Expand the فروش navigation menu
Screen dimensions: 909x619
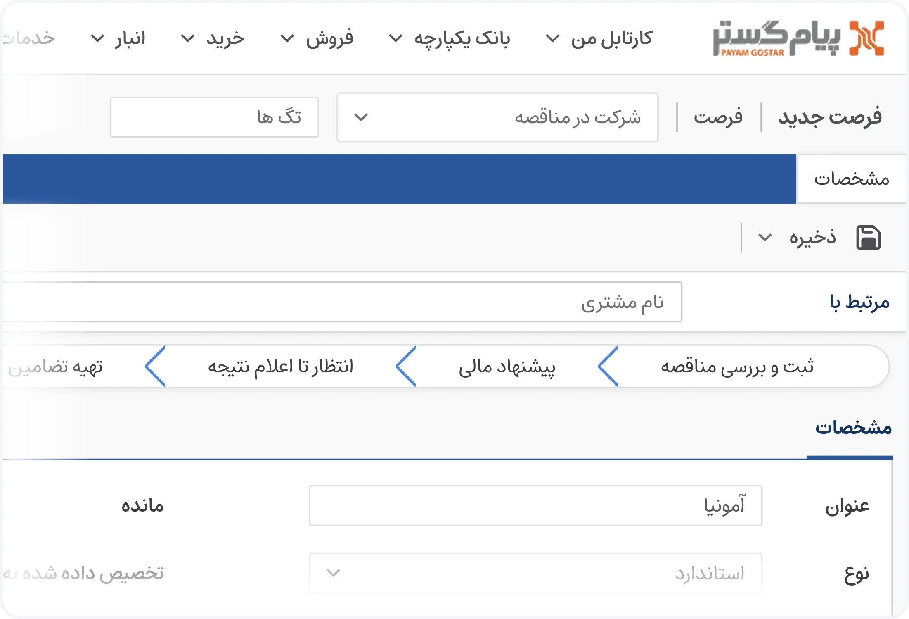coord(317,39)
